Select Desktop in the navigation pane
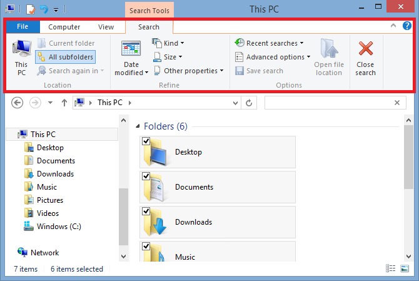This screenshot has height=281, width=419. click(x=50, y=148)
